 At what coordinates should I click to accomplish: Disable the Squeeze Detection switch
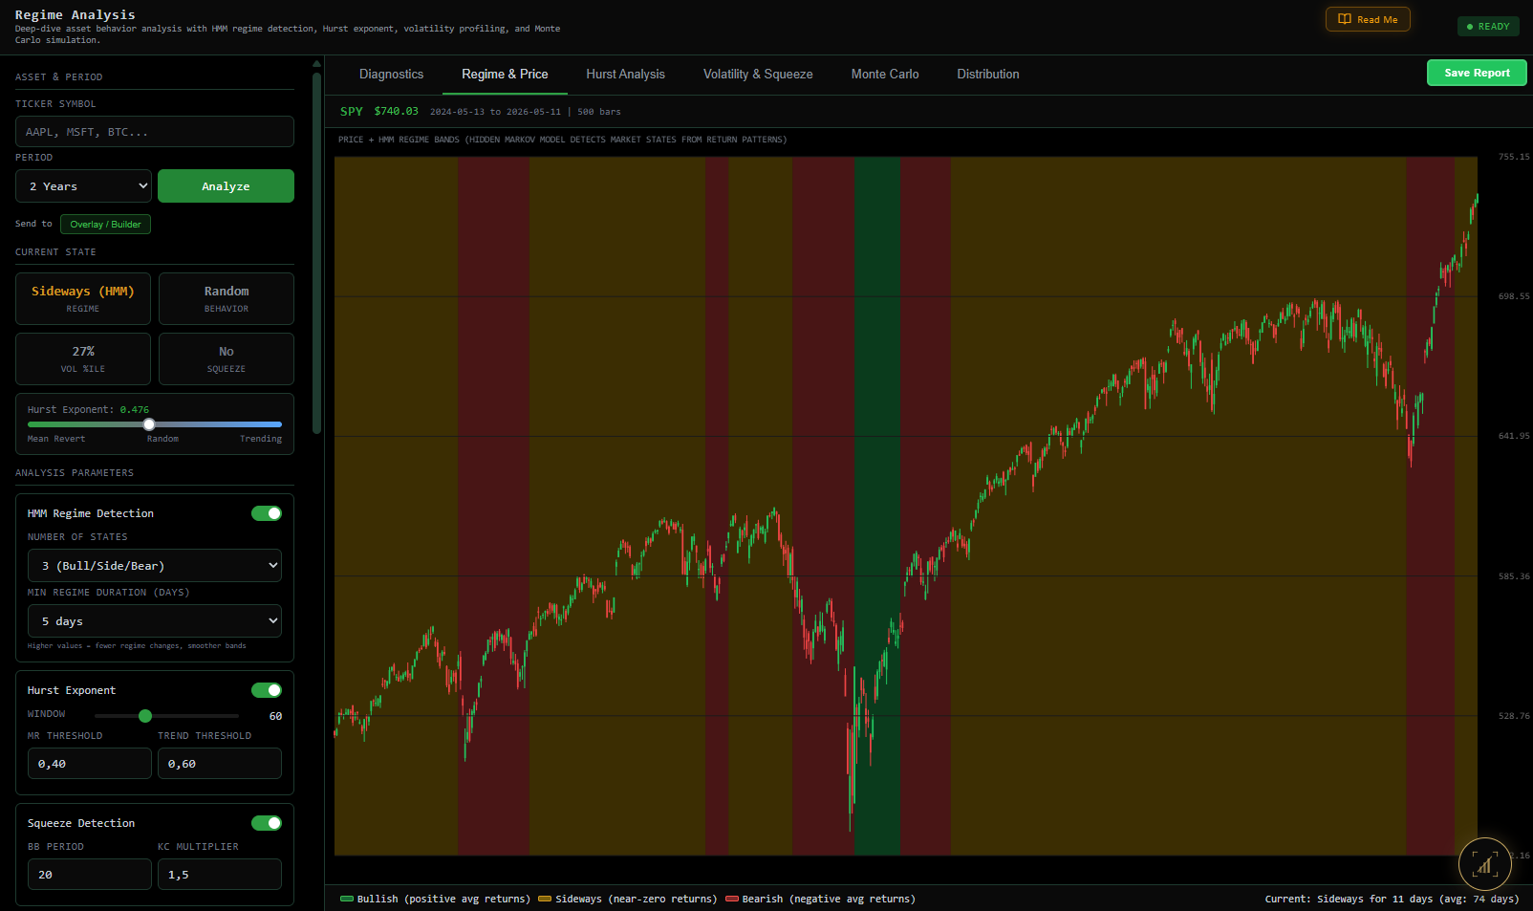pos(267,823)
